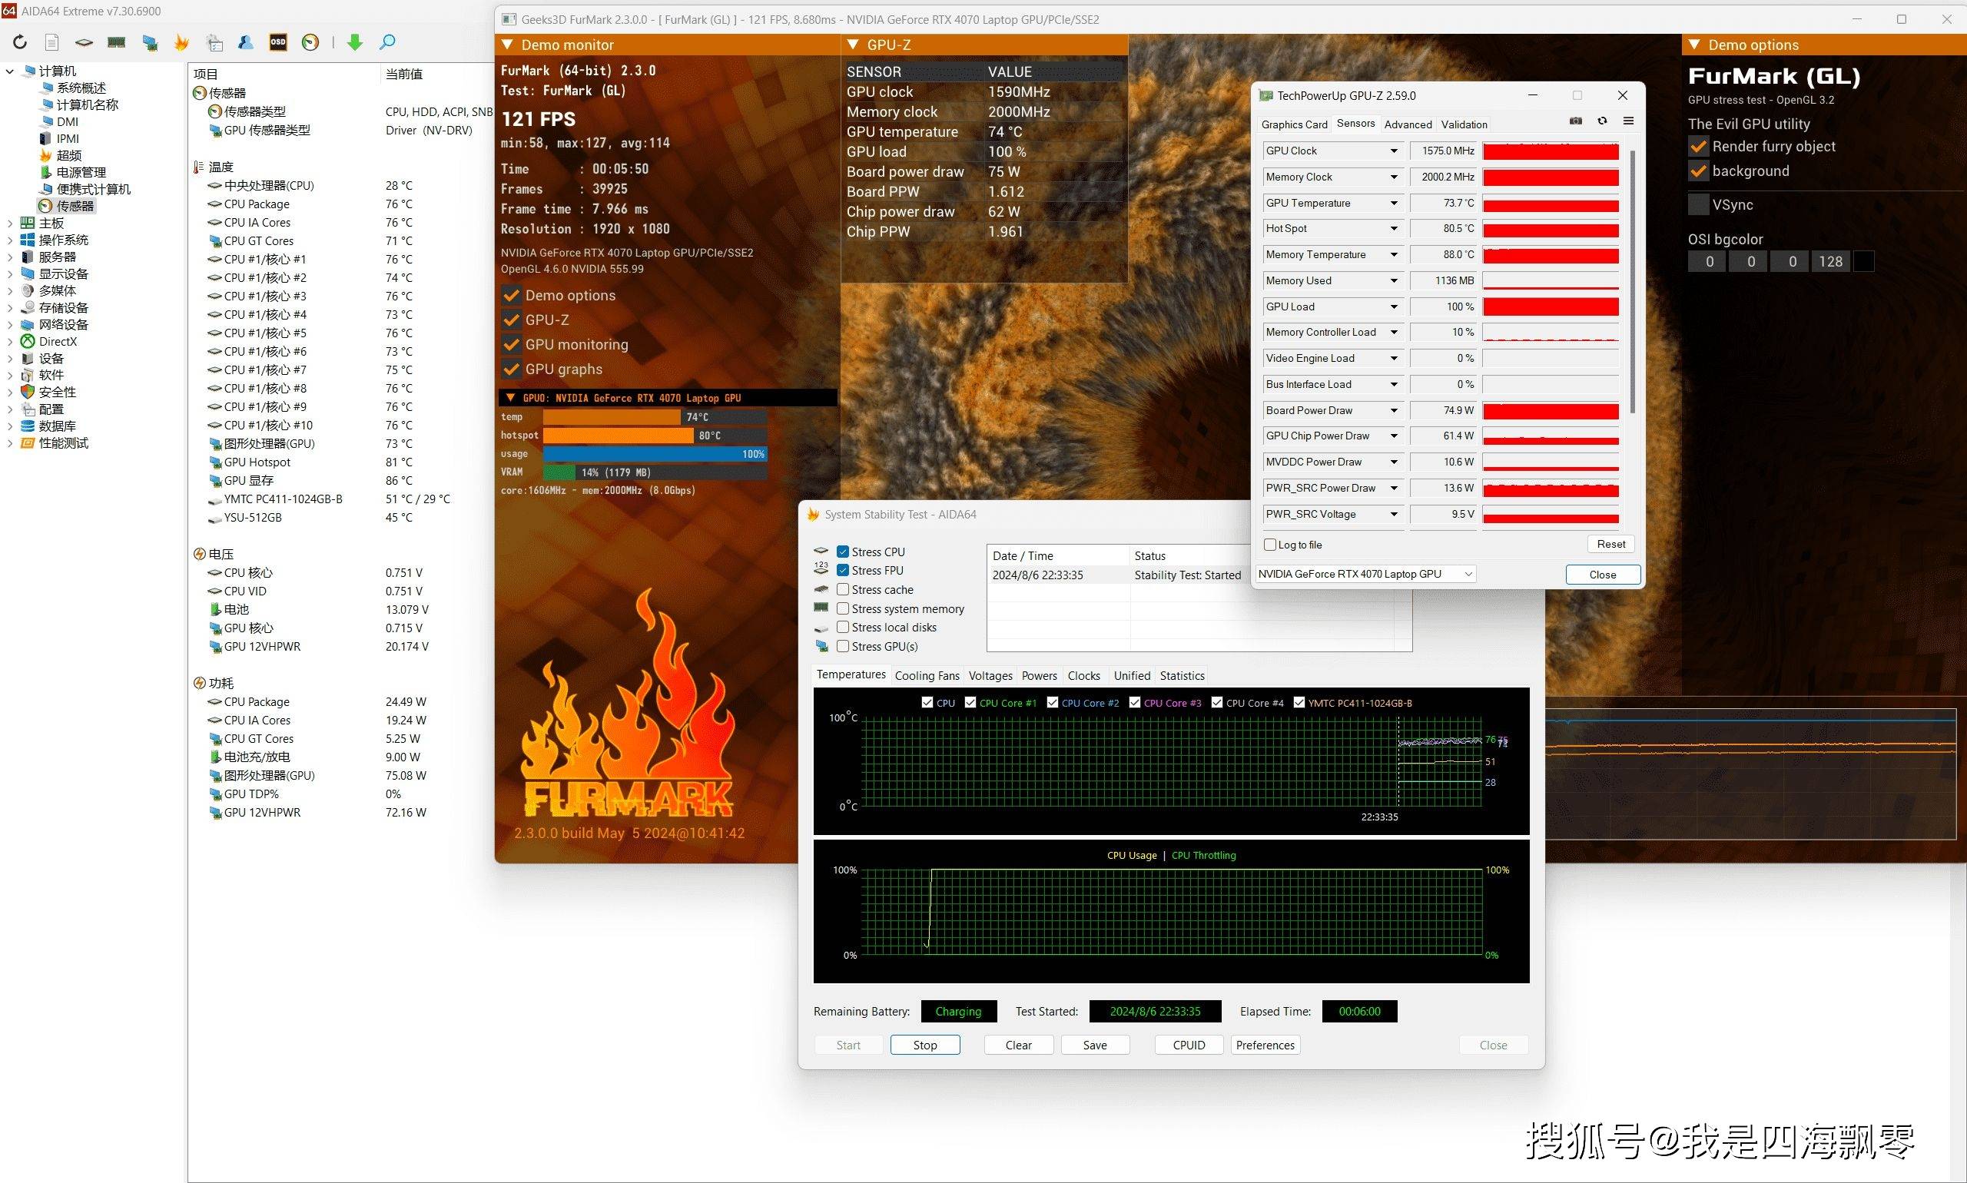Viewport: 1967px width, 1183px height.
Task: Open the Cooling Fans tab
Action: click(927, 675)
